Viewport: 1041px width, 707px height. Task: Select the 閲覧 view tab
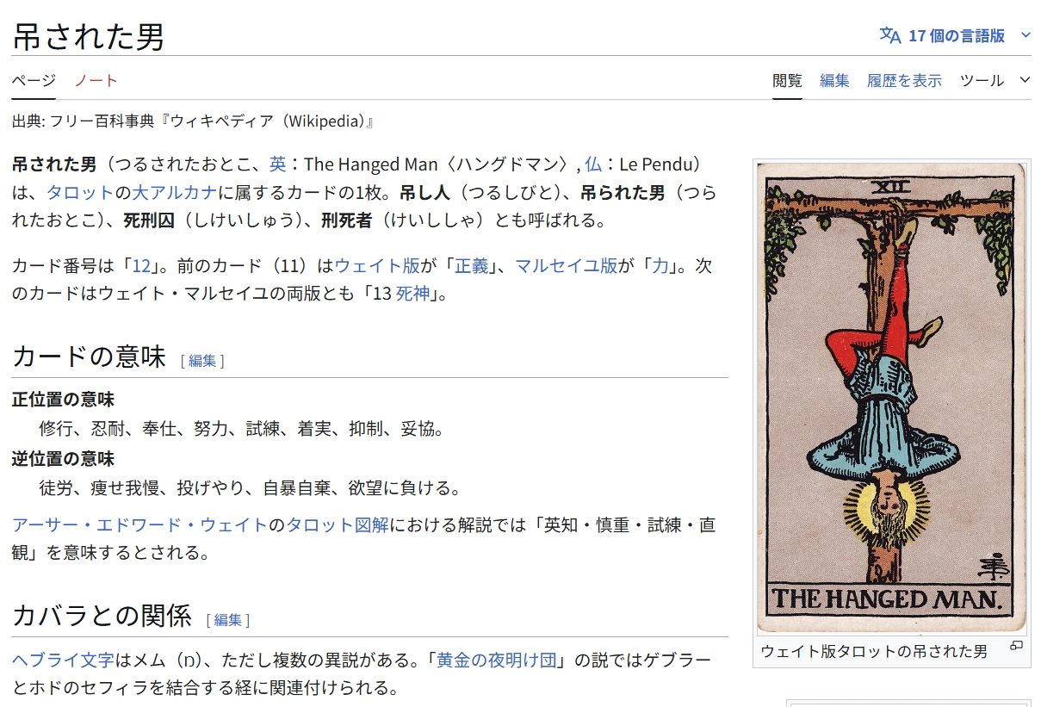point(787,80)
